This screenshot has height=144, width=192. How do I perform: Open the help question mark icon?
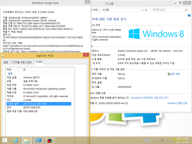click(189, 15)
